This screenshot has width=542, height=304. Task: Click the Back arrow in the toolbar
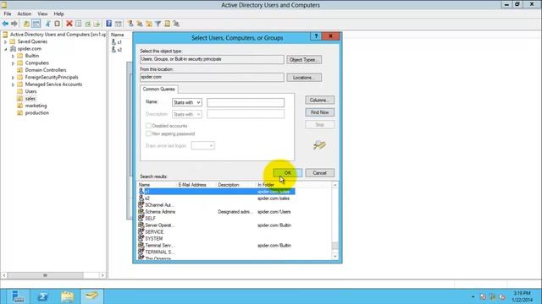tap(5, 24)
